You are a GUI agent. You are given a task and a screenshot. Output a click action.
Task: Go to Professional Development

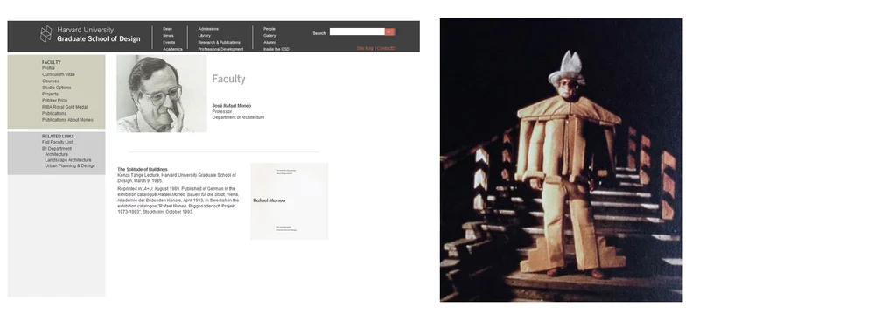pyautogui.click(x=220, y=49)
